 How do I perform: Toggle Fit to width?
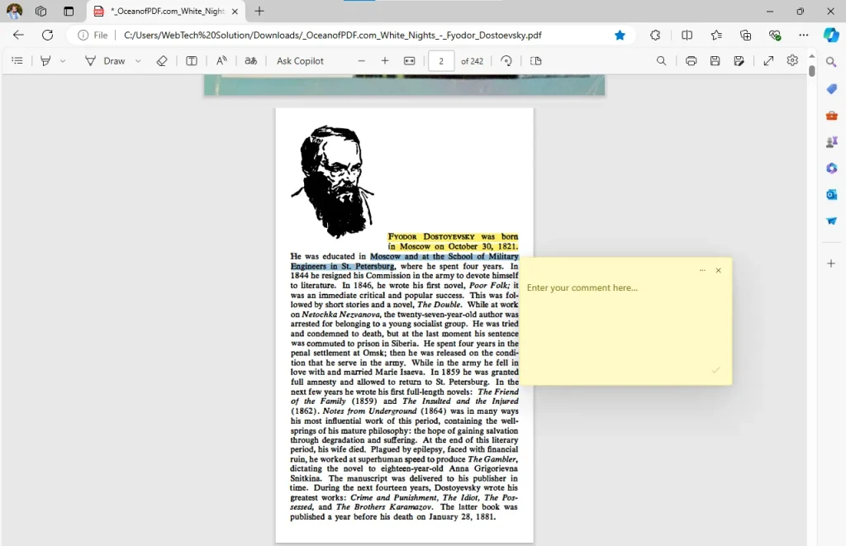410,61
